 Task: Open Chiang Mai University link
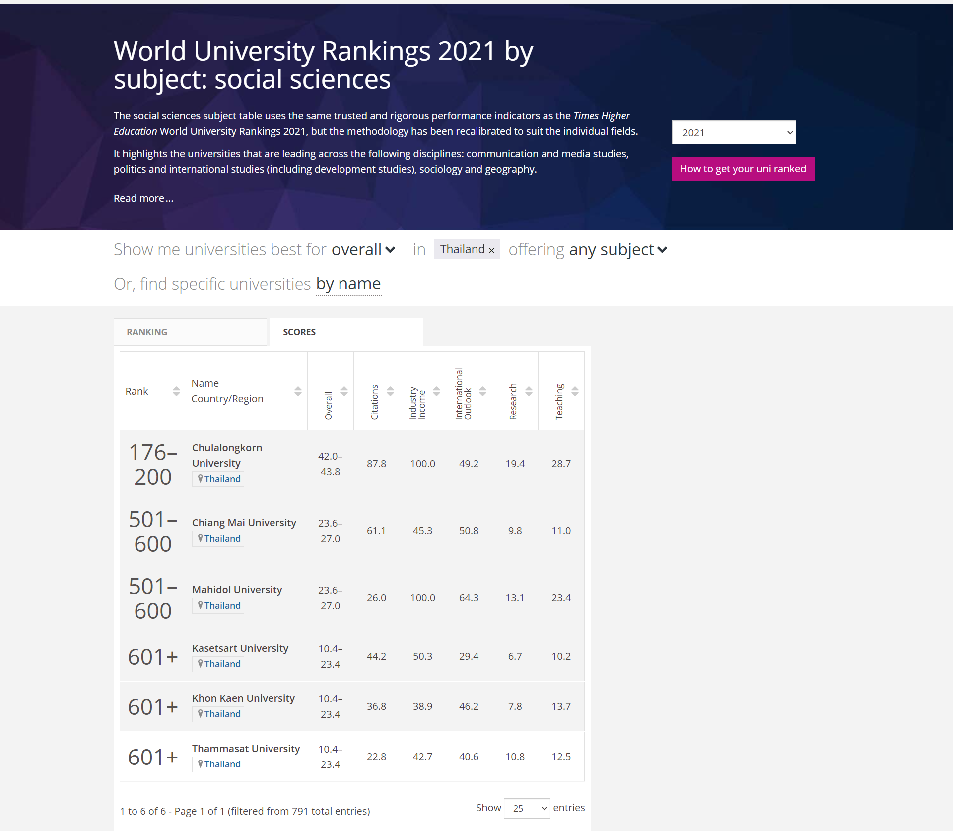click(x=244, y=522)
